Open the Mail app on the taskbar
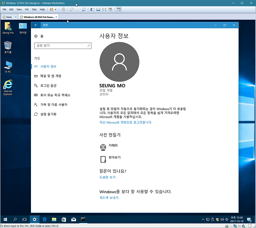This screenshot has height=228, width=256. (x=74, y=219)
